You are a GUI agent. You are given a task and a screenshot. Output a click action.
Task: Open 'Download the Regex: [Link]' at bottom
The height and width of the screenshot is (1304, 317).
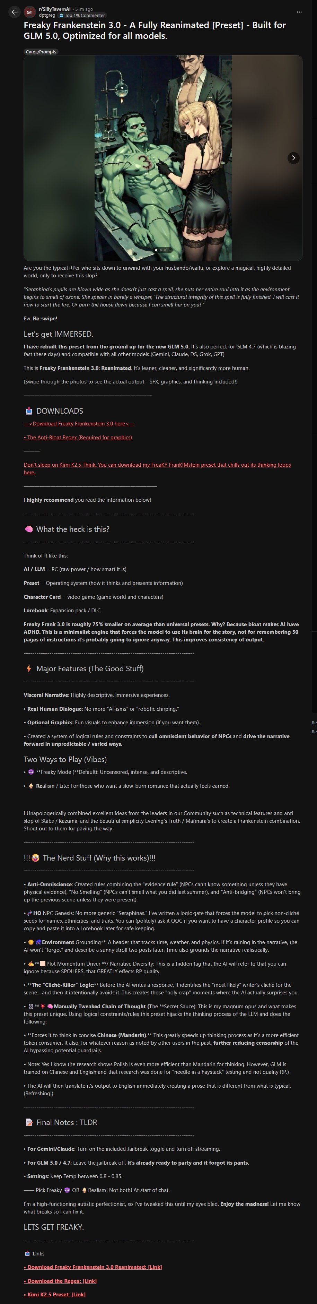coord(60,1281)
